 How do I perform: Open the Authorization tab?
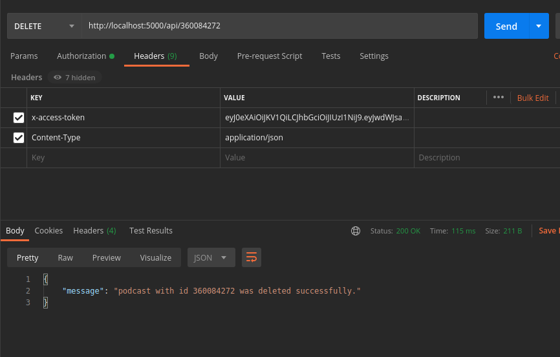point(85,56)
